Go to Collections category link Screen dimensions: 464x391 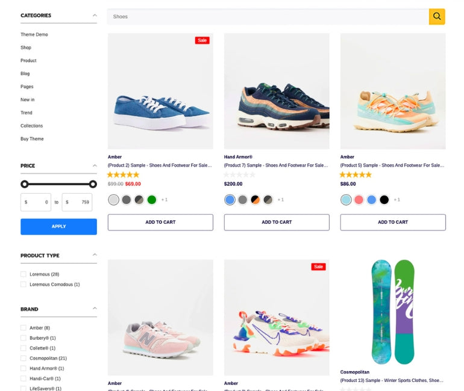tap(32, 126)
